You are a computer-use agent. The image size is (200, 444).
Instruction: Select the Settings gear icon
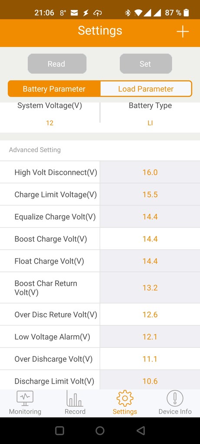click(x=125, y=398)
